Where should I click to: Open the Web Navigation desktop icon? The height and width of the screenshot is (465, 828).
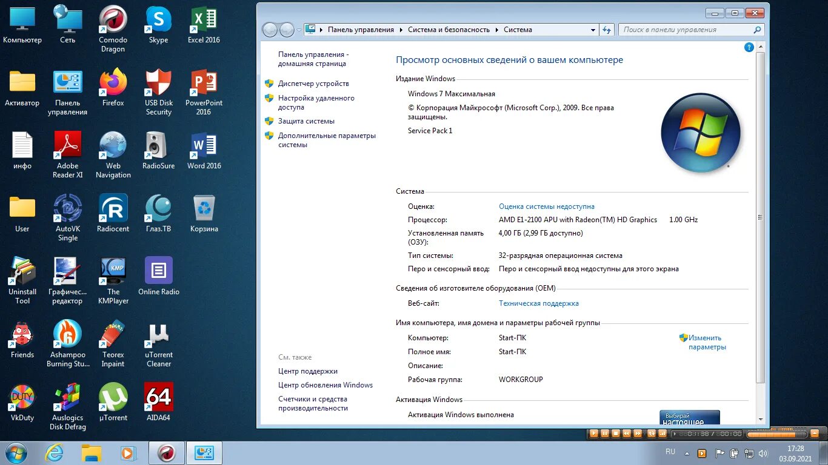click(113, 154)
